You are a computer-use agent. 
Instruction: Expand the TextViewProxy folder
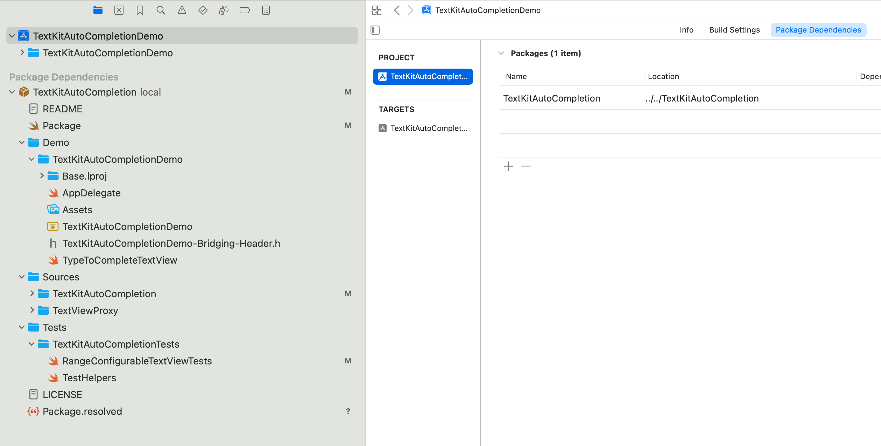click(32, 310)
